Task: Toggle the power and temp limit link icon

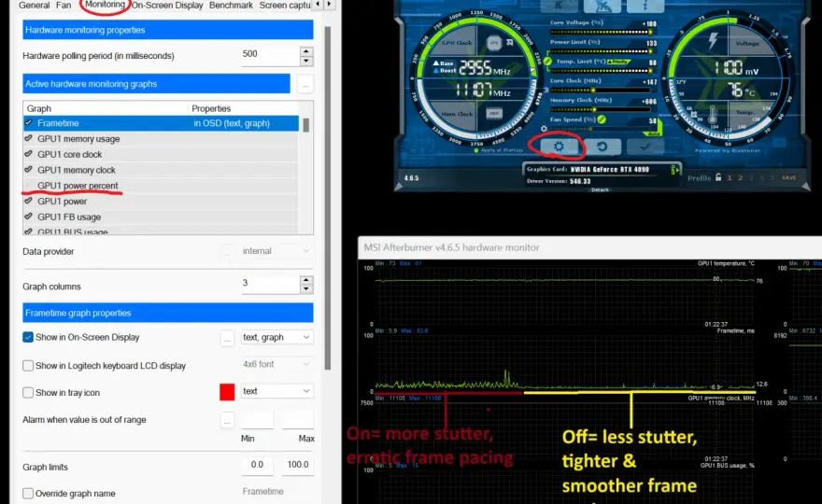Action: pos(547,62)
